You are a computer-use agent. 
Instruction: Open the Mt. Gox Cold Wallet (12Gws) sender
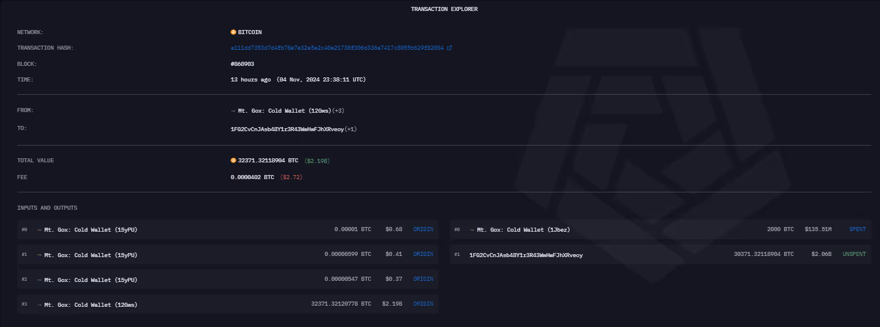point(285,110)
